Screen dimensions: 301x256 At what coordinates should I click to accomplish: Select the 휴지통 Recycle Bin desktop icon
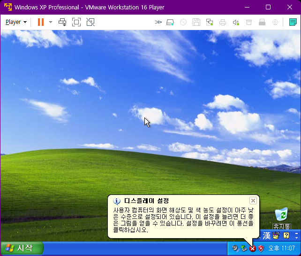[x=282, y=218]
